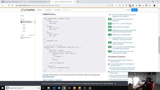Open a new browser tab with plus
The image size is (160, 90).
(x=78, y=2)
